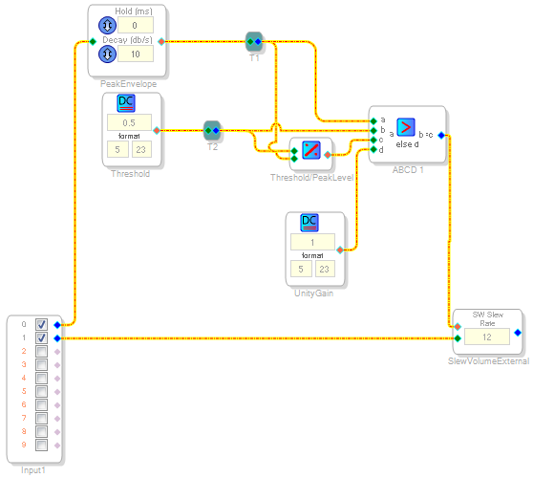Click PeakEnvelope green input pin

[93, 42]
